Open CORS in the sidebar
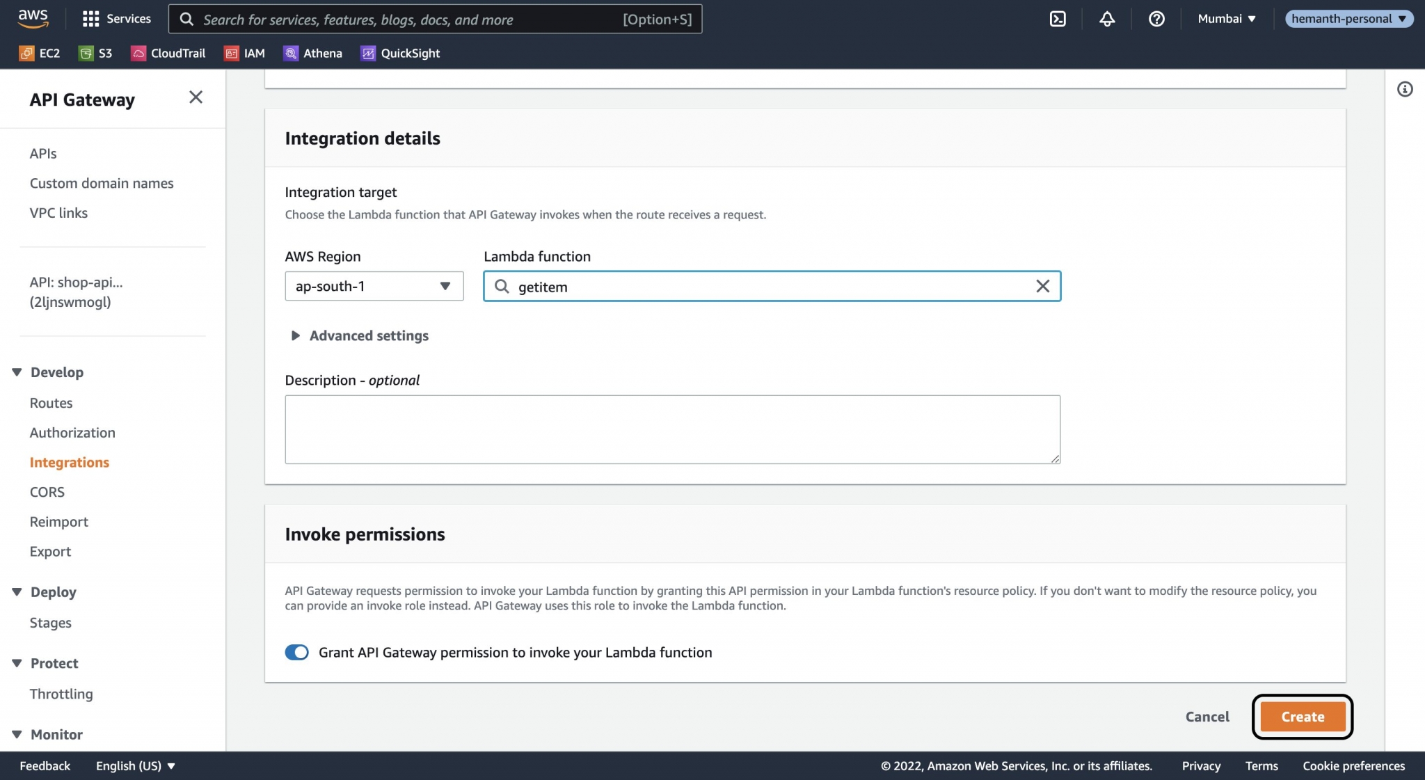Image resolution: width=1425 pixels, height=780 pixels. pyautogui.click(x=47, y=492)
